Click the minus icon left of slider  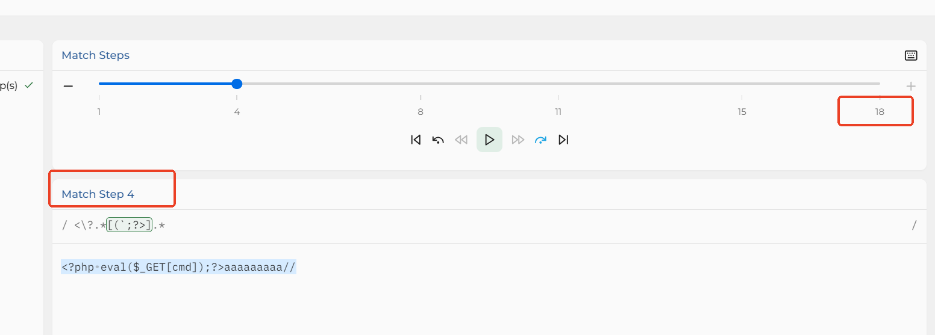click(68, 86)
